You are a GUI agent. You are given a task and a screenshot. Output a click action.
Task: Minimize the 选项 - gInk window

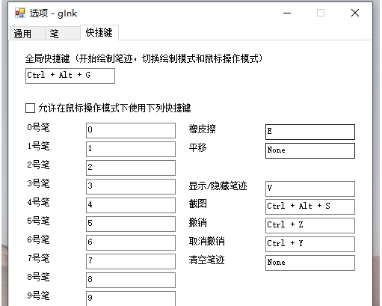(287, 13)
